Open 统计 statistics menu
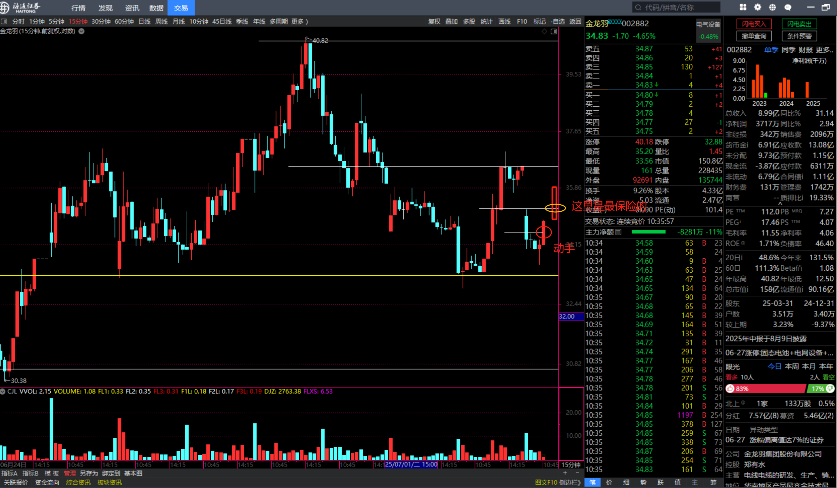The image size is (837, 488). (487, 21)
